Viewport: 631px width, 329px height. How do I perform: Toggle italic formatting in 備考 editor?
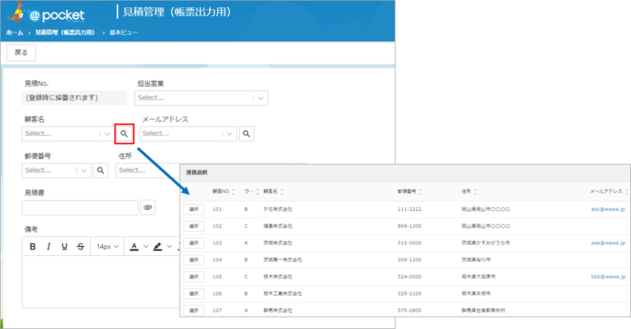click(49, 247)
